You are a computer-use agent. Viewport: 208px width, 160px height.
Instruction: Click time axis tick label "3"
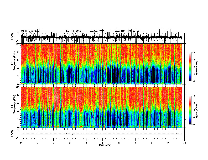pos(70,143)
